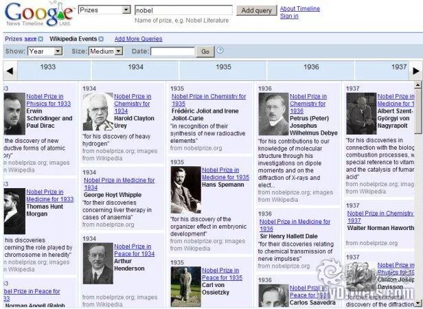Open the About Timeline link

pos(299,8)
